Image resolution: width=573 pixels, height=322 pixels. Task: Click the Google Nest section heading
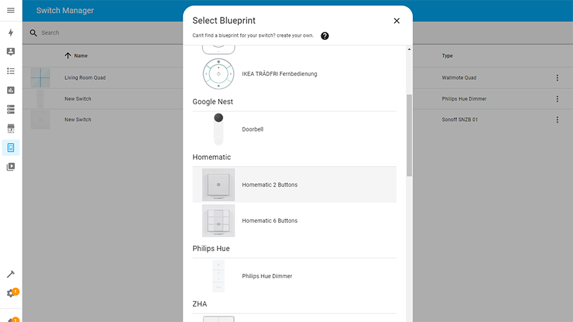pyautogui.click(x=213, y=102)
